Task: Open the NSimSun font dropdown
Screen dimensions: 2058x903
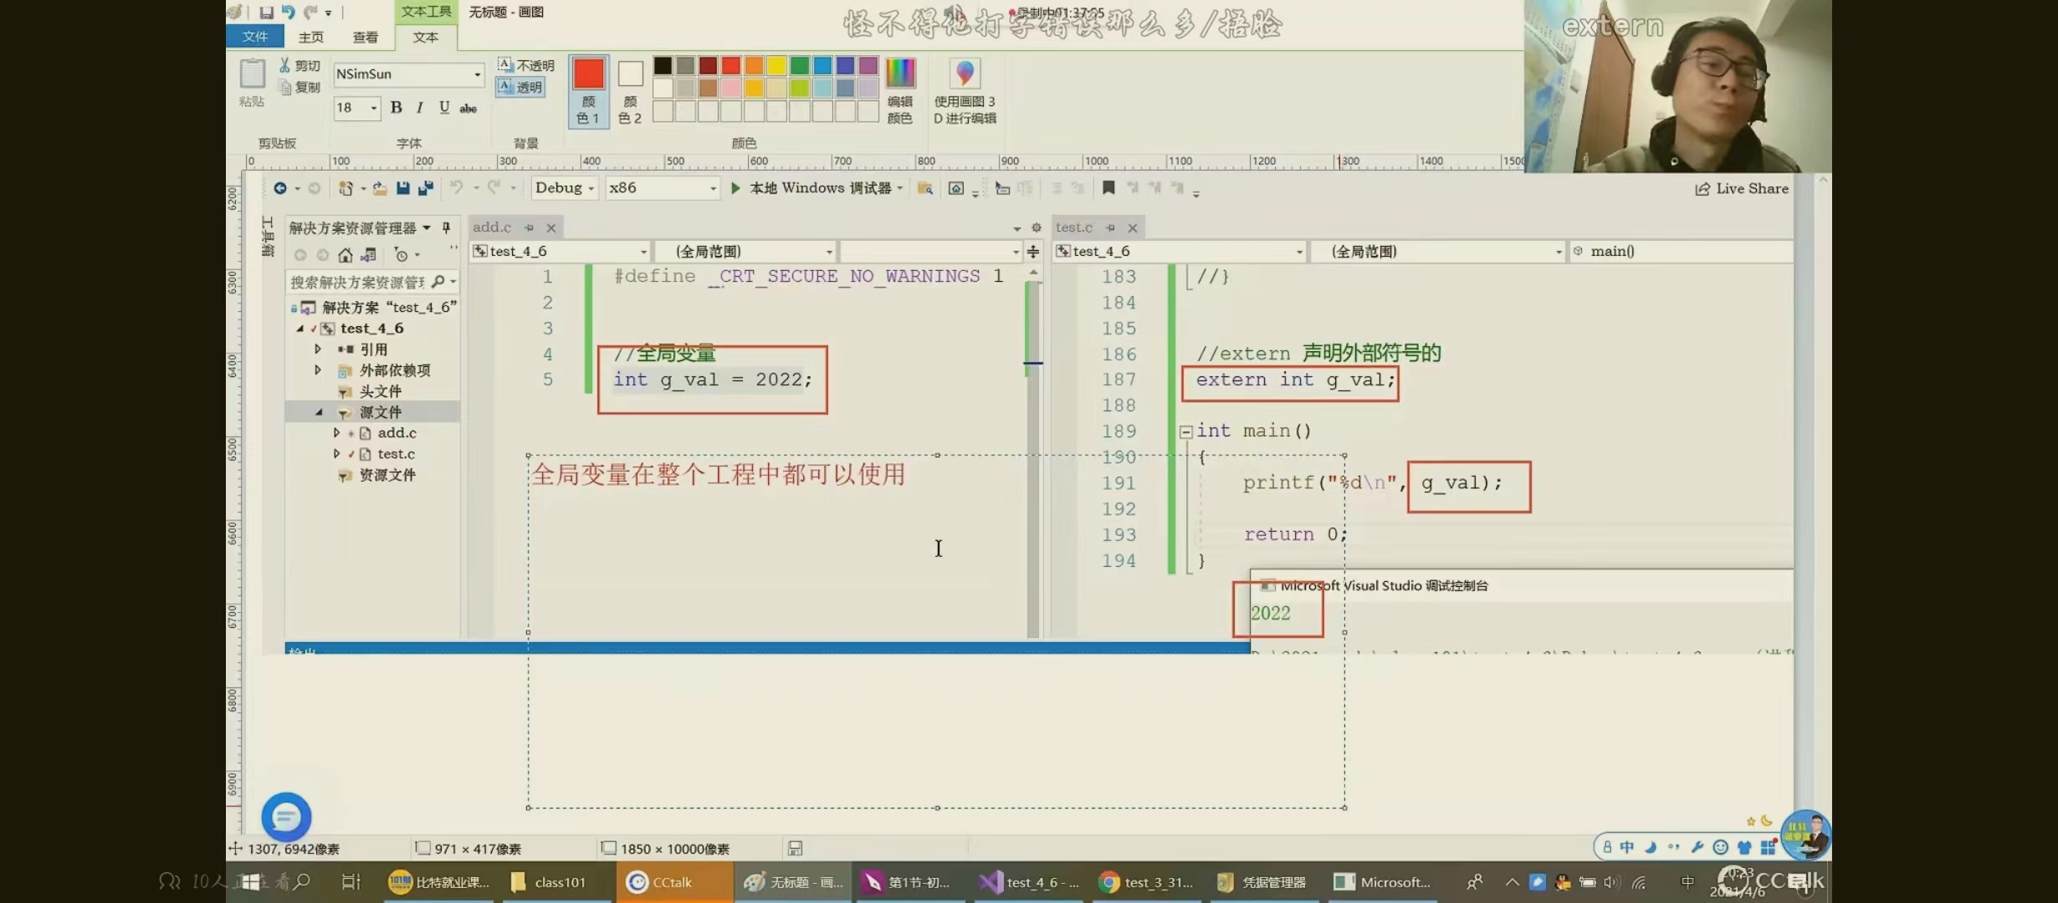Action: click(477, 74)
